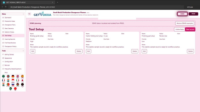Switch language with the Bangladesh flag

[8, 76]
